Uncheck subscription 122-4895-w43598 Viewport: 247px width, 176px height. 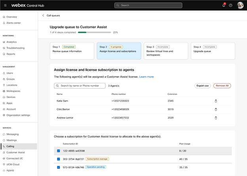(x=59, y=151)
